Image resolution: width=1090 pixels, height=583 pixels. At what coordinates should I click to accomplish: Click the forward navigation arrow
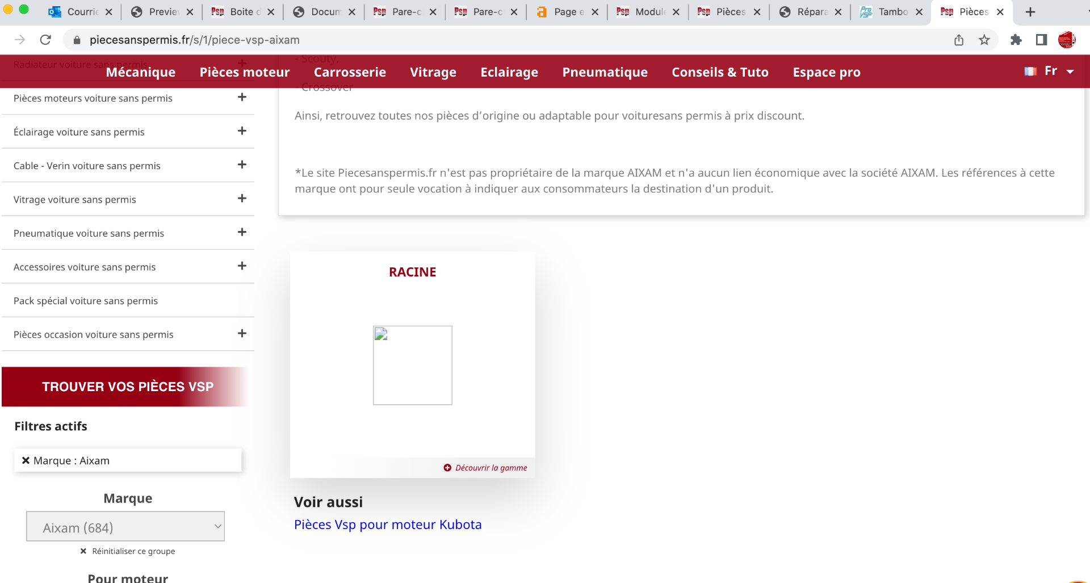click(x=20, y=40)
